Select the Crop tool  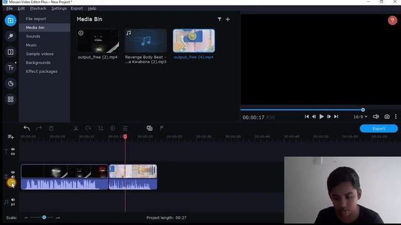101,128
